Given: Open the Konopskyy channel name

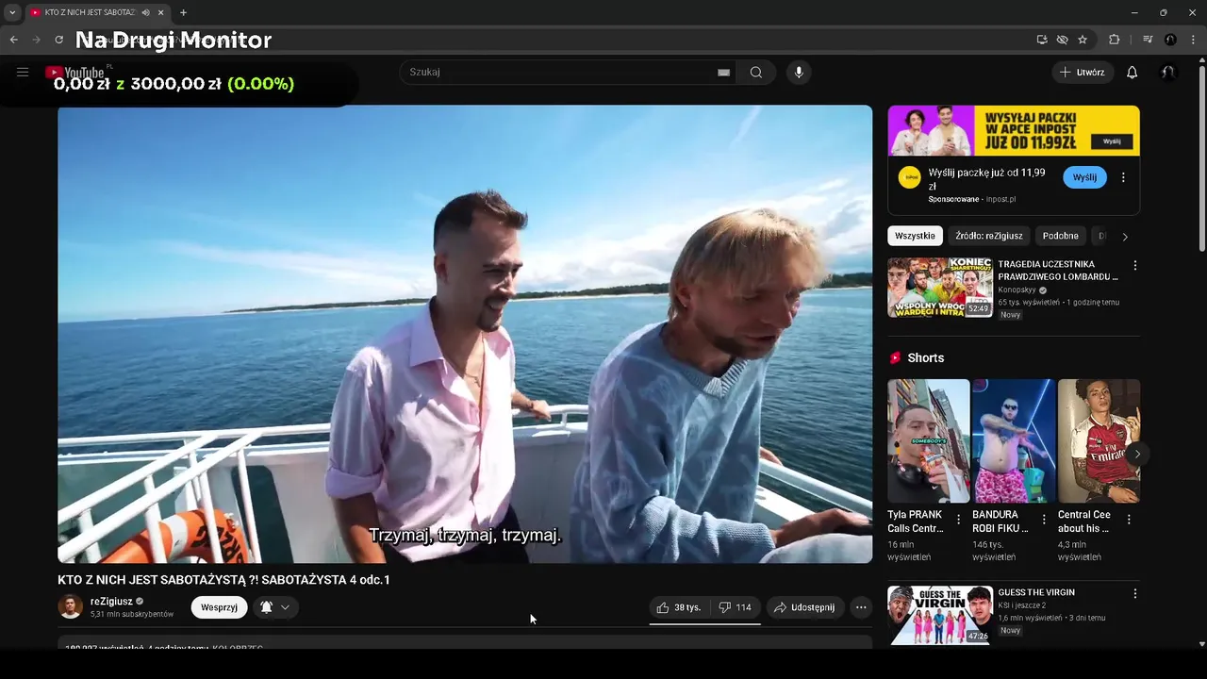Looking at the screenshot, I should (1017, 290).
